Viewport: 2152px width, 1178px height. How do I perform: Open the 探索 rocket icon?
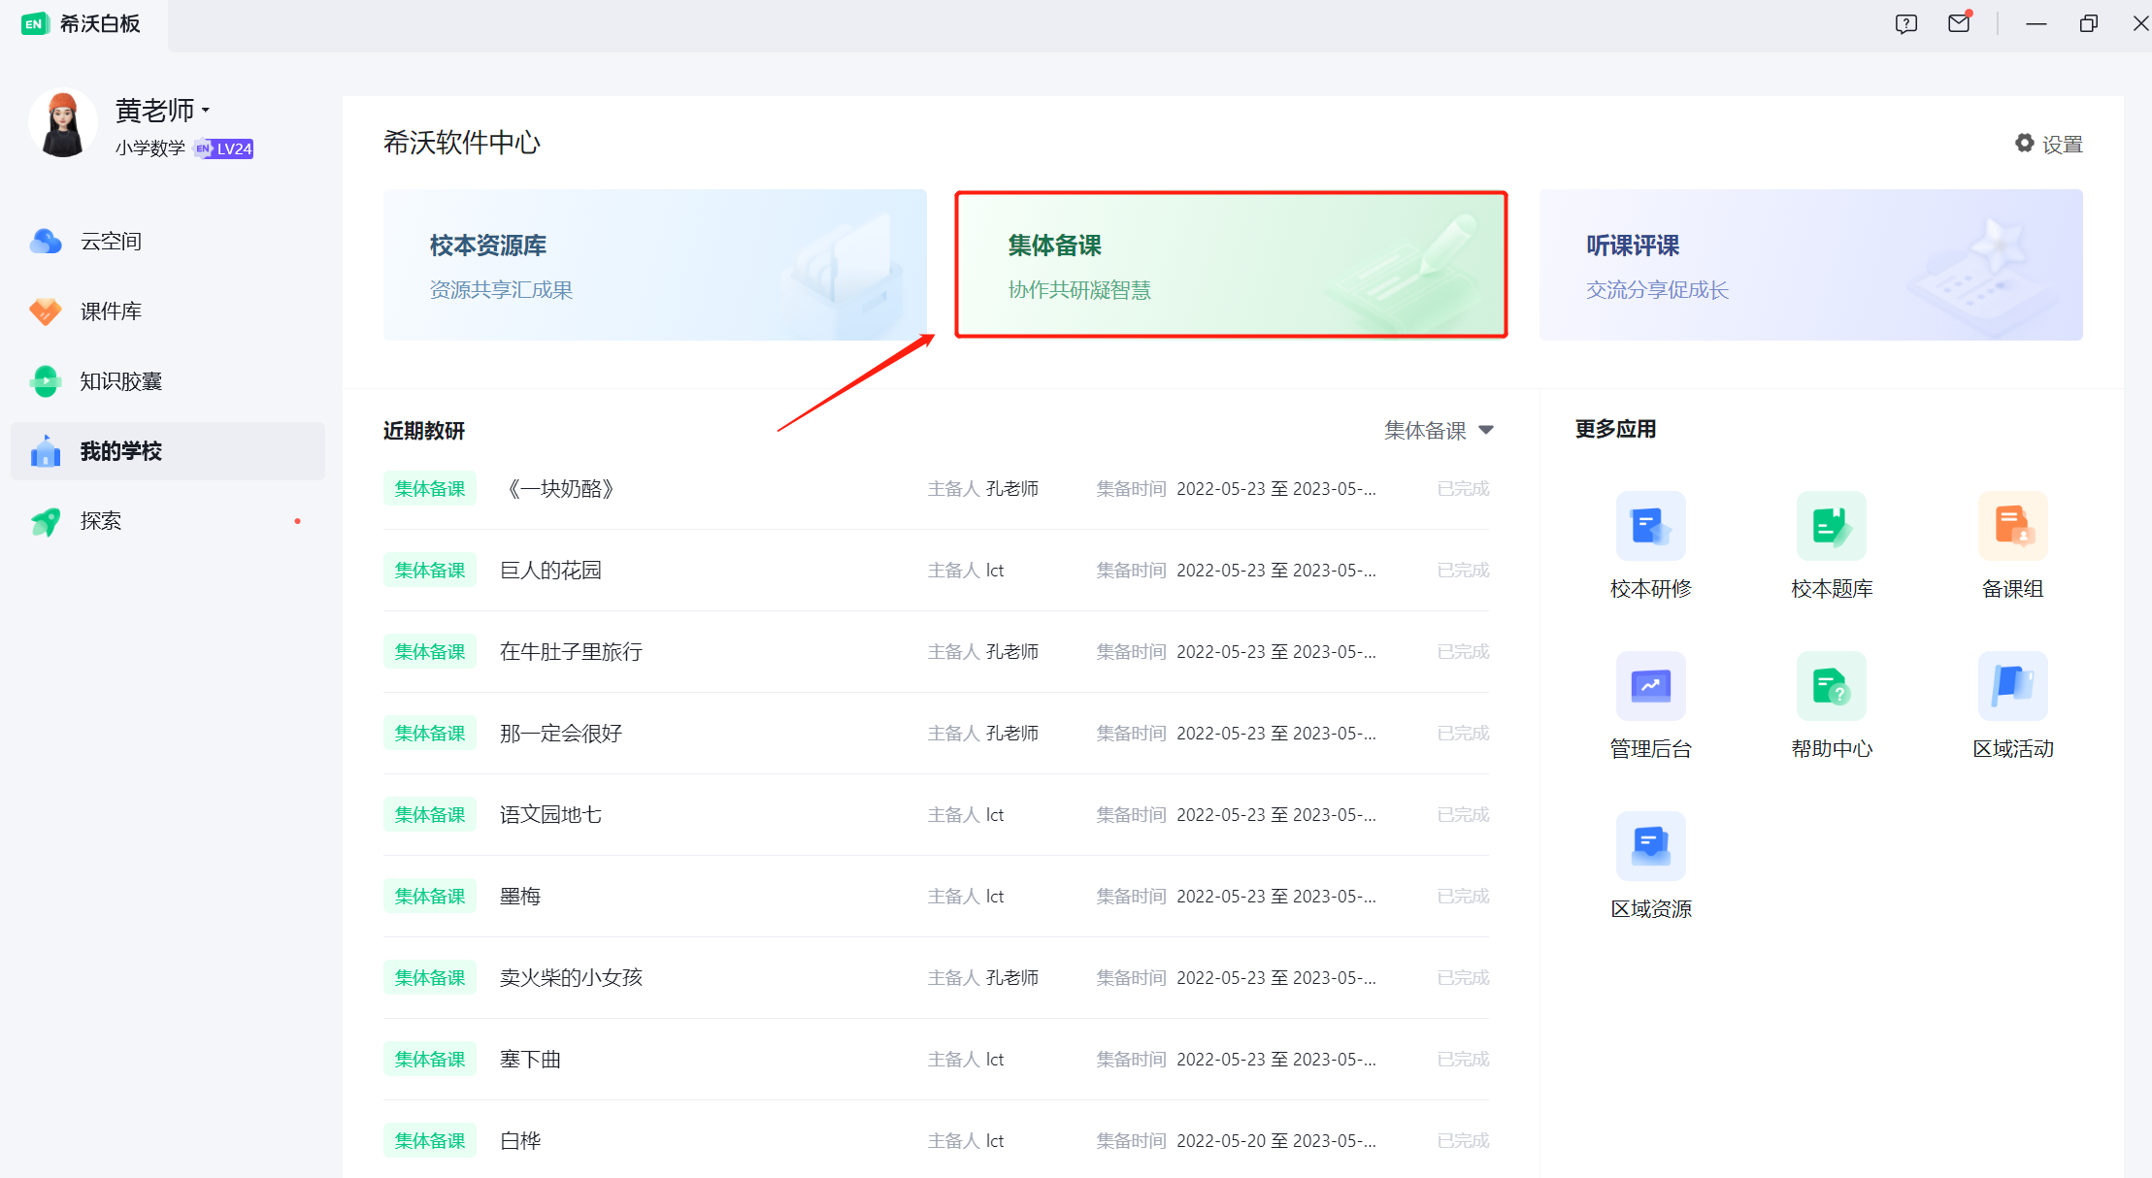pyautogui.click(x=46, y=521)
